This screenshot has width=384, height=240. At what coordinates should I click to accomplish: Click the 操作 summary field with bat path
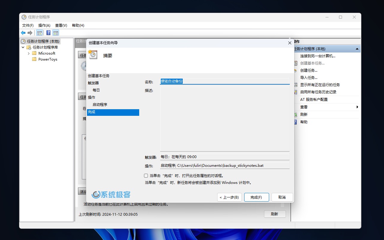(x=225, y=166)
